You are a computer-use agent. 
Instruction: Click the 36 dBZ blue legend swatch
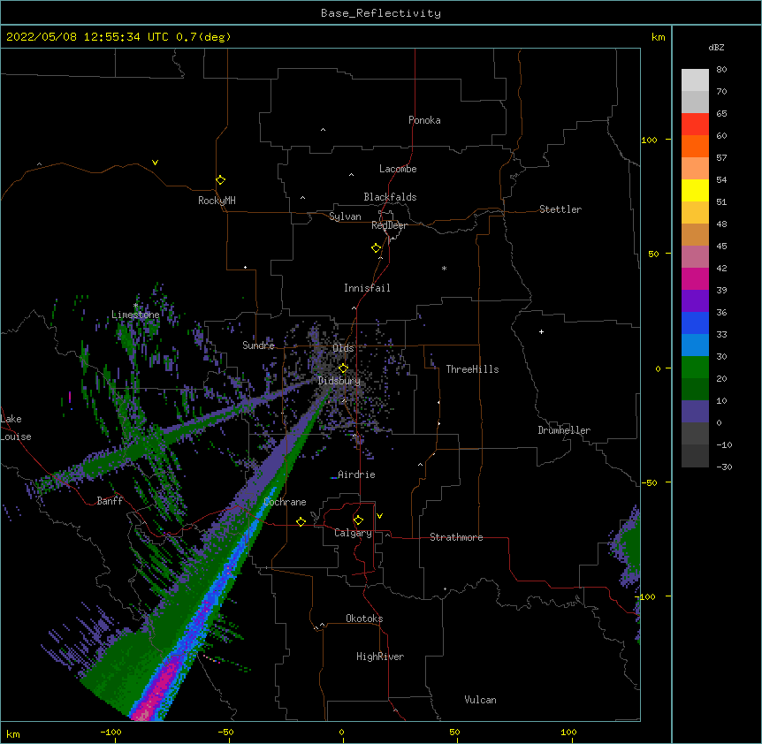click(695, 323)
